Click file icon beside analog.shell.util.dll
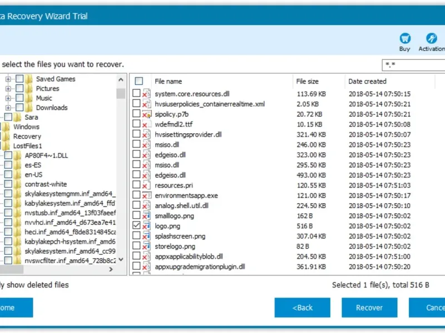 (146, 205)
